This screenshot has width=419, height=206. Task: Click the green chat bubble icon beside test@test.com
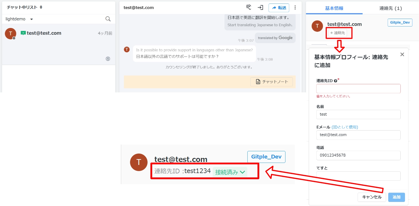(x=23, y=33)
